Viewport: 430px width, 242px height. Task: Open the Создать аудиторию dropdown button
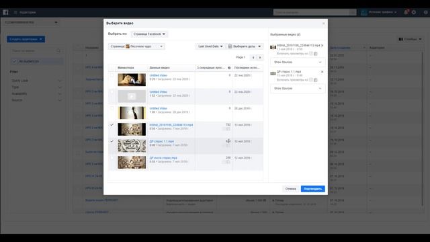[26, 39]
